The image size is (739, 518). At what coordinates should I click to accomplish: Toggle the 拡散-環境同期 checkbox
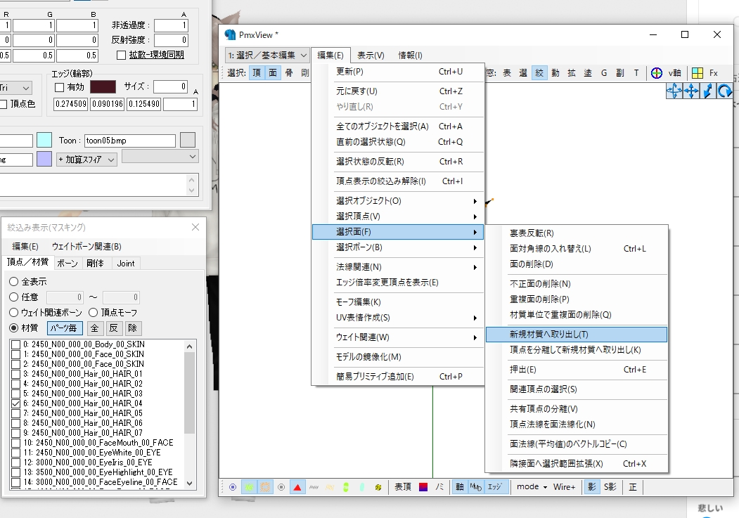(121, 56)
